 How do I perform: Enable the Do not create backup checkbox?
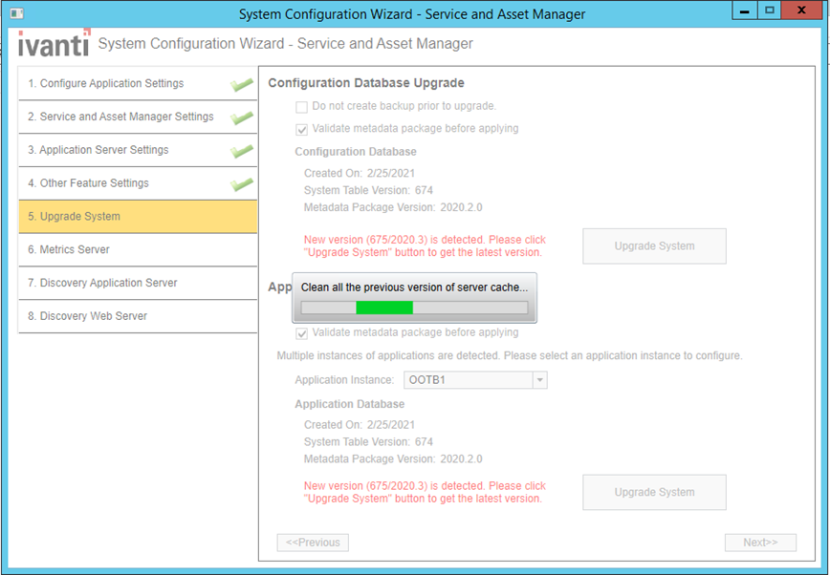pos(302,106)
